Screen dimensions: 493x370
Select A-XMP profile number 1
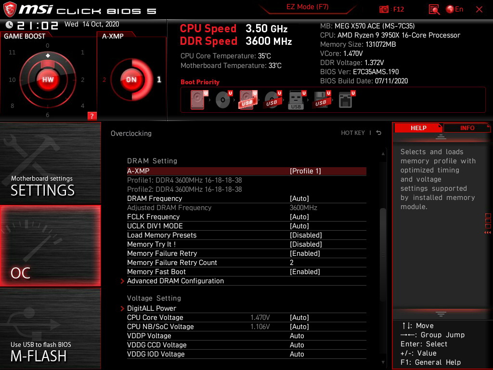pyautogui.click(x=159, y=79)
